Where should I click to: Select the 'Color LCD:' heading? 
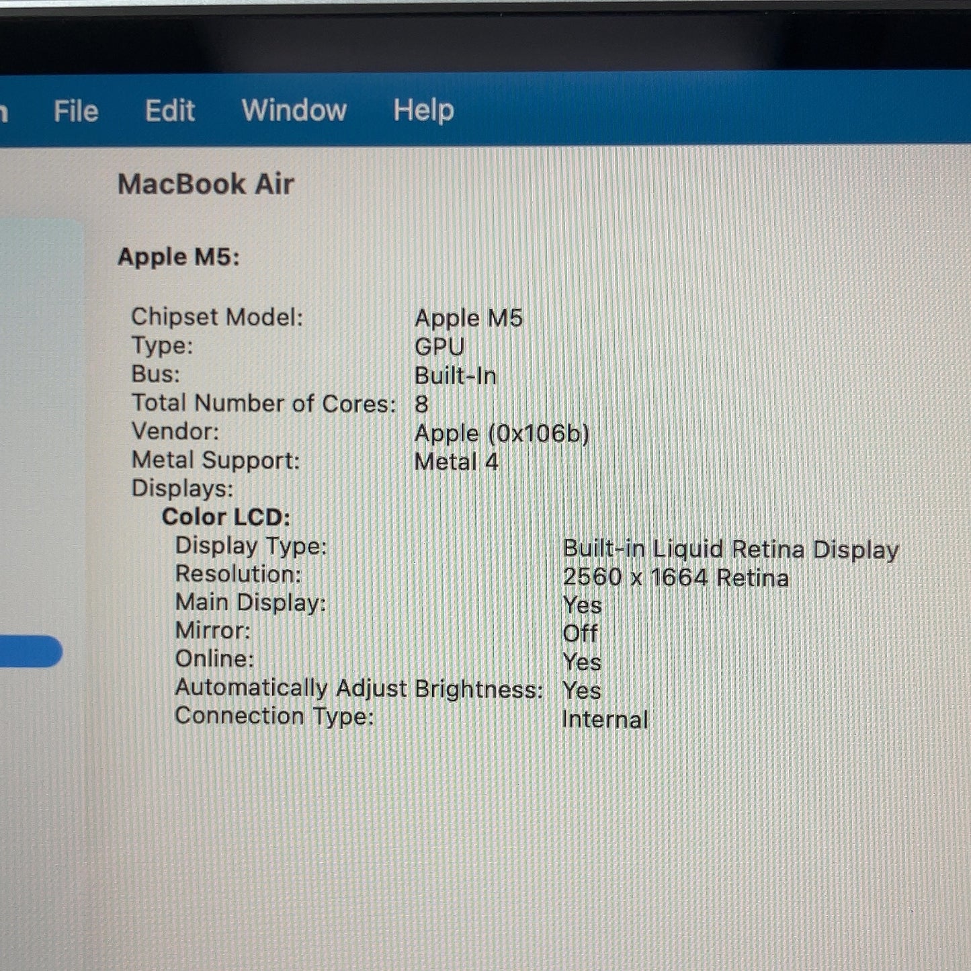(226, 517)
